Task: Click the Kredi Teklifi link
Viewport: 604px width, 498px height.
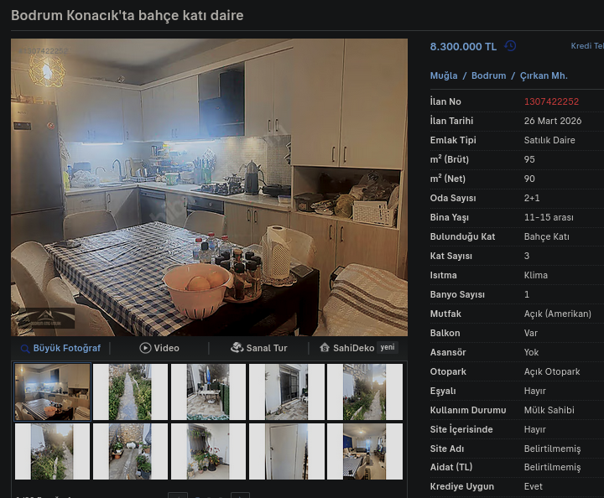Action: pos(587,46)
